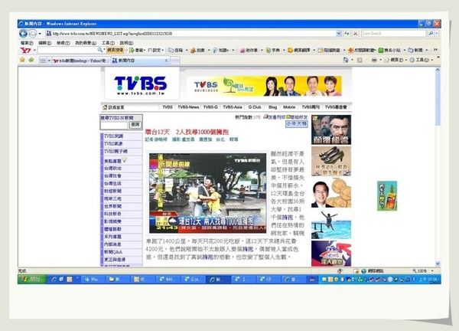This screenshot has width=459, height=331.
Task: Click the Favorites Center yellow star icon
Action: click(22, 60)
